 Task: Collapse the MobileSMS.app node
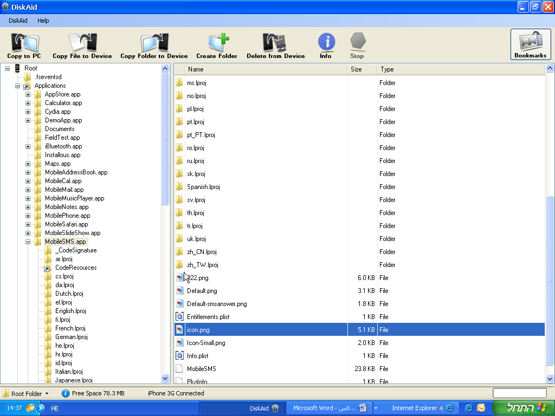(28, 242)
